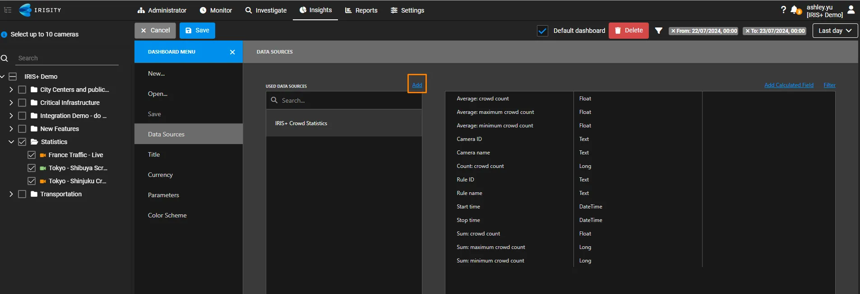This screenshot has width=860, height=294.
Task: Open the Color Scheme menu item
Action: pos(189,215)
